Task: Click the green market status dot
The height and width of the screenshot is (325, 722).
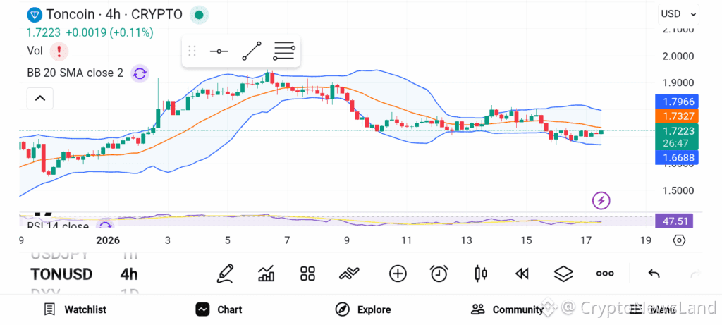Action: (199, 15)
